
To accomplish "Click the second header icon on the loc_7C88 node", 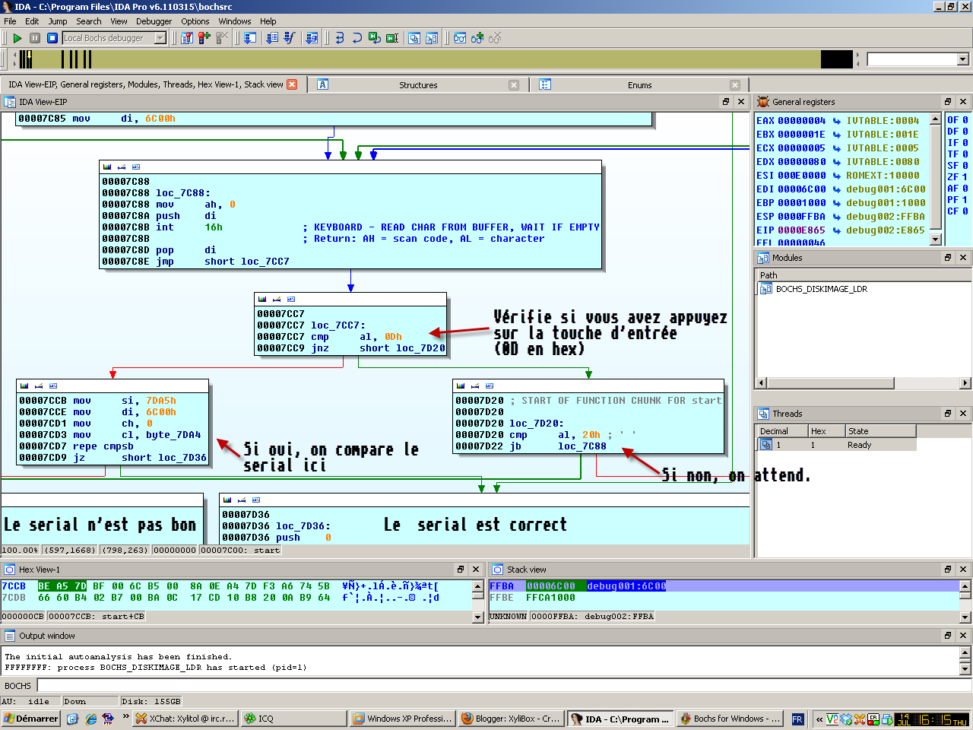I will pyautogui.click(x=122, y=167).
